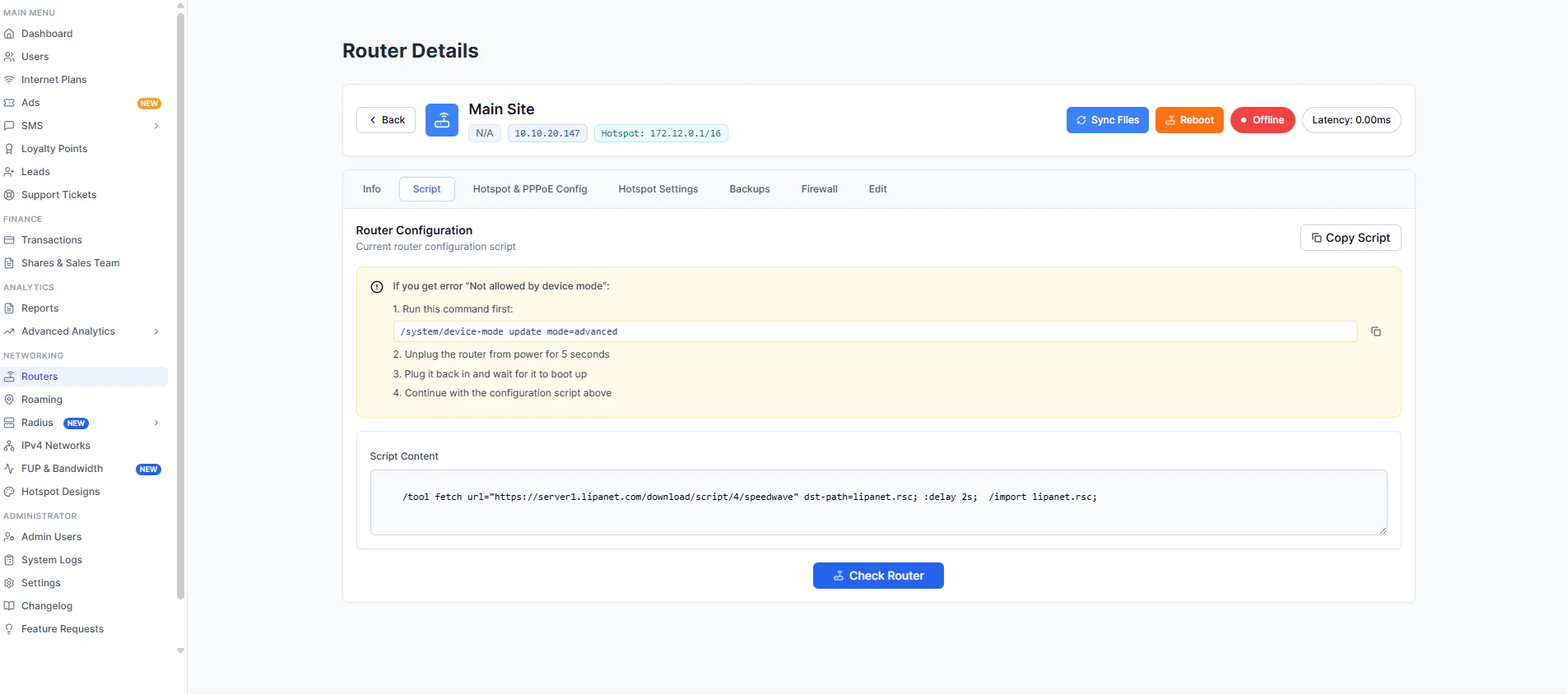
Task: Click the Dashboard home icon in sidebar
Action: (9, 34)
